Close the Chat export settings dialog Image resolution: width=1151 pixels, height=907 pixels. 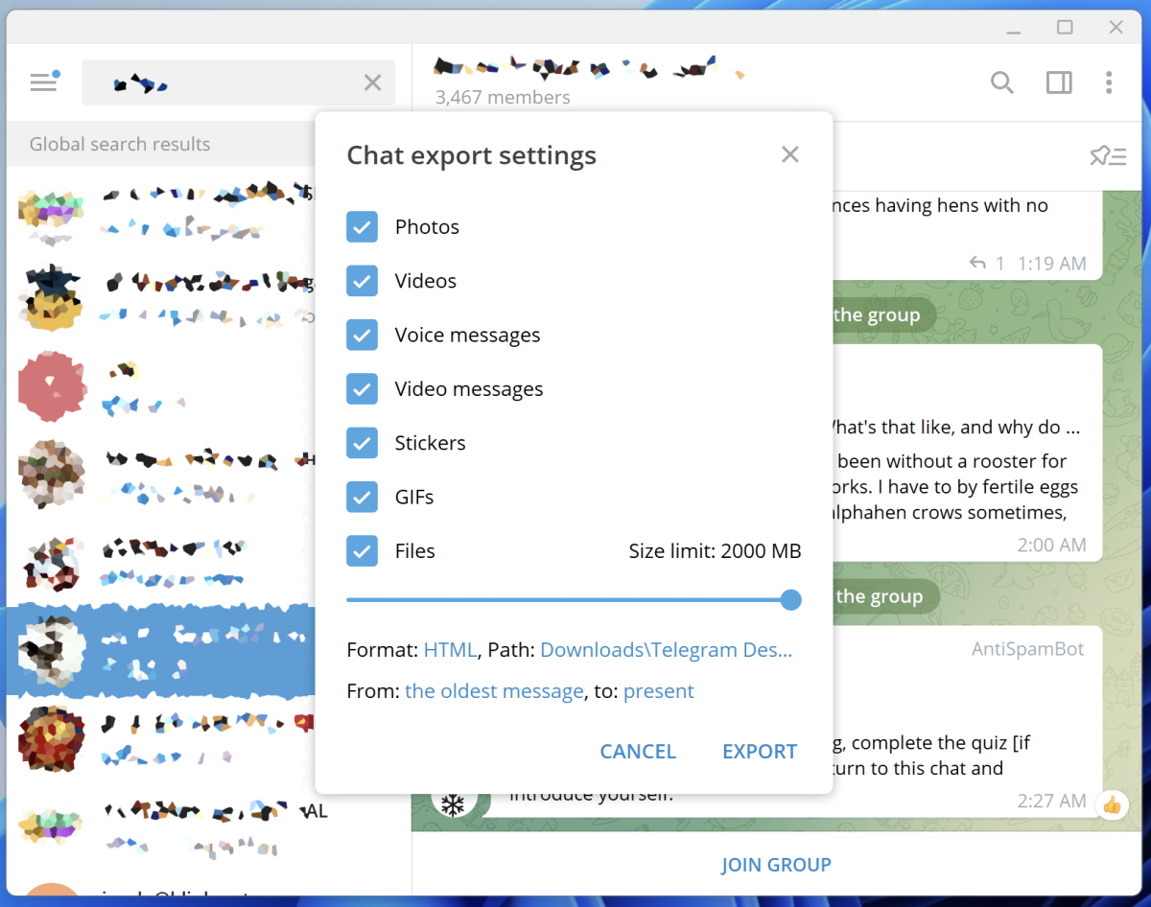click(790, 154)
